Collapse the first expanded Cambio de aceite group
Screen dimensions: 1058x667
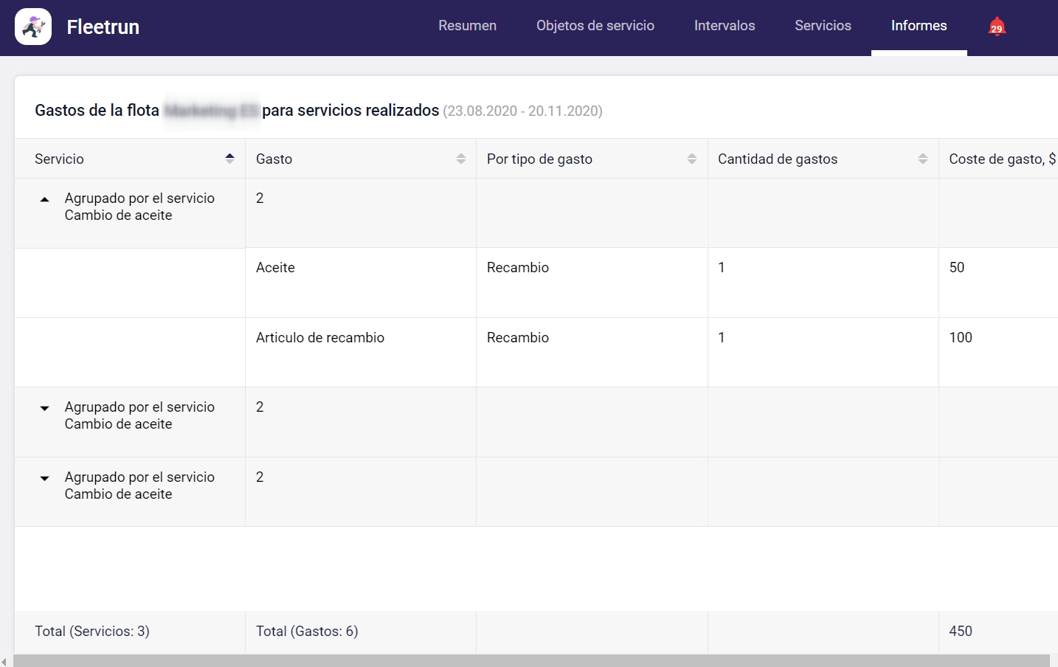[45, 199]
